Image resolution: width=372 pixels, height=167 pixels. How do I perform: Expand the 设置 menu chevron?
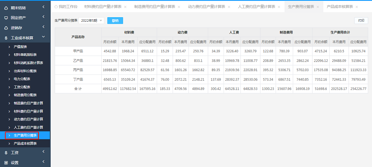click(x=44, y=162)
